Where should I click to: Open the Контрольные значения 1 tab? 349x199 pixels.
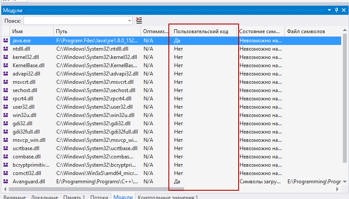click(168, 197)
